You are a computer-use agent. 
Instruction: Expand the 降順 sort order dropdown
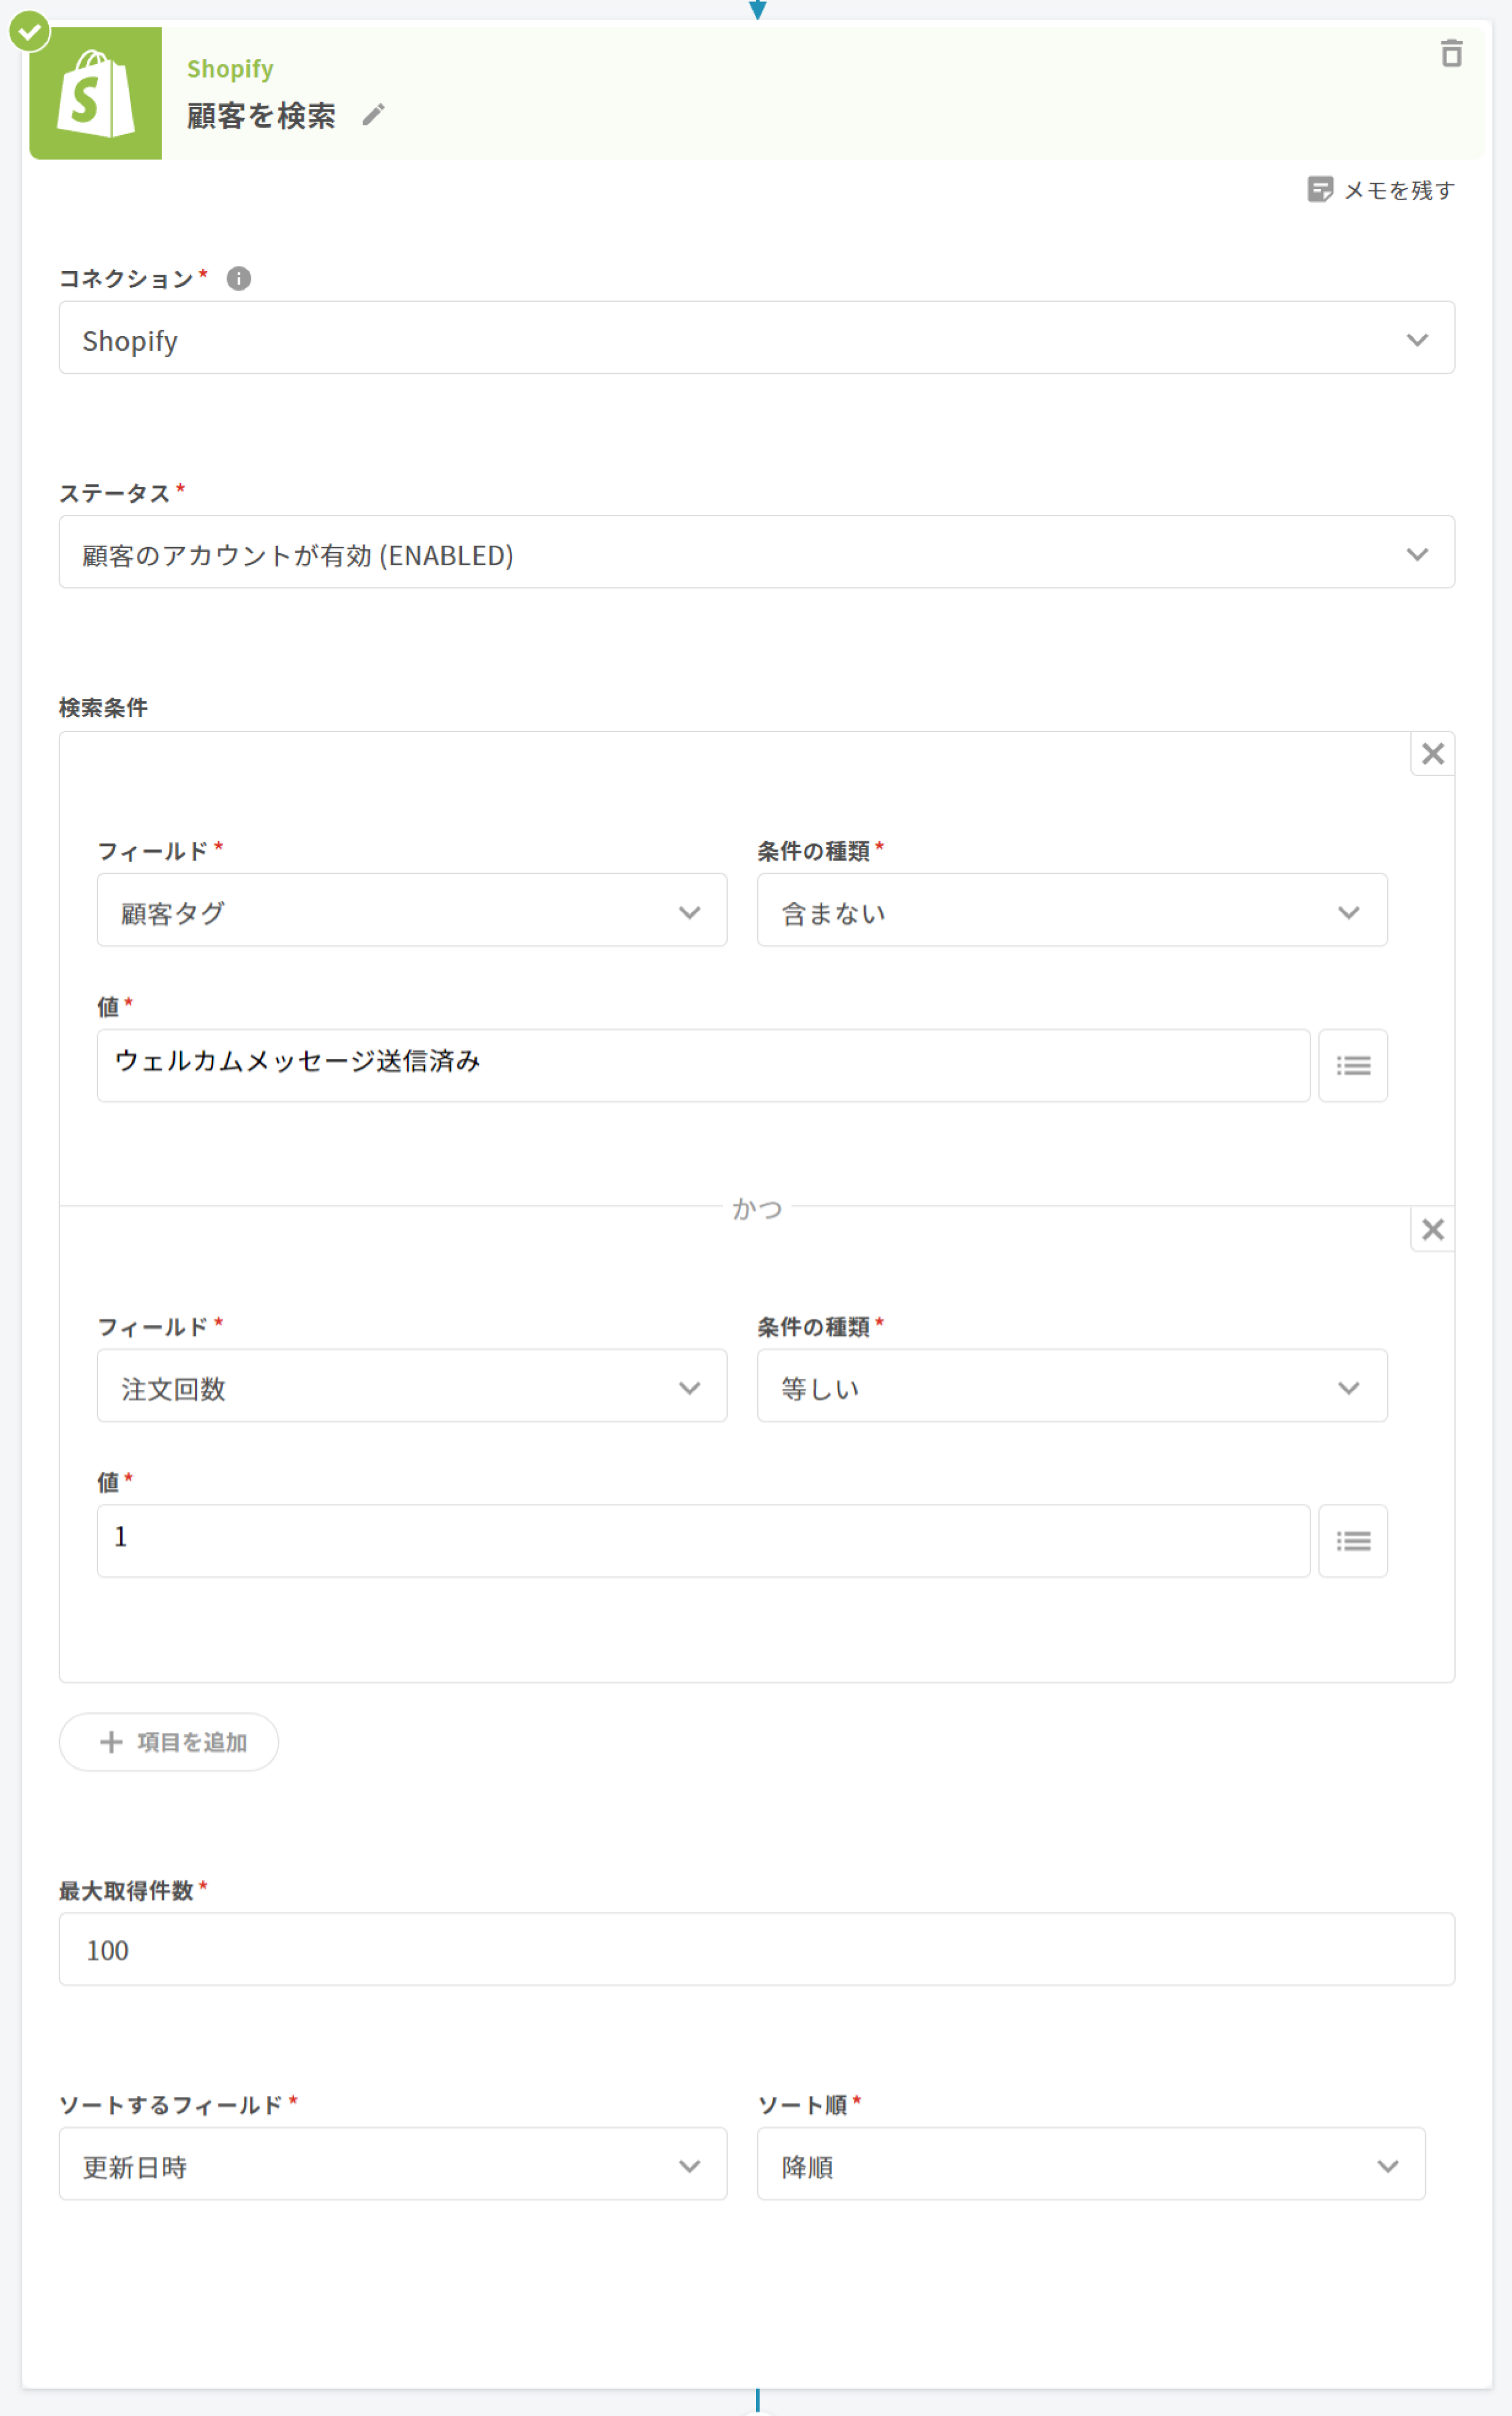1090,2164
